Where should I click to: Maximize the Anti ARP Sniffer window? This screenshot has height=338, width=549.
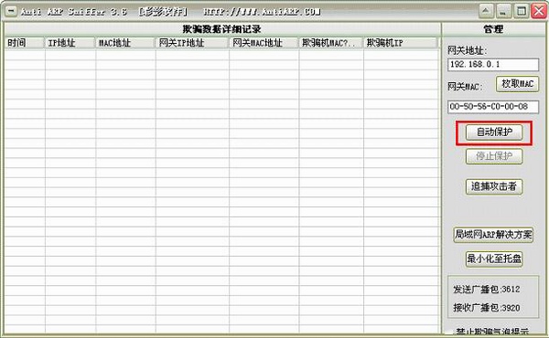[x=522, y=11]
